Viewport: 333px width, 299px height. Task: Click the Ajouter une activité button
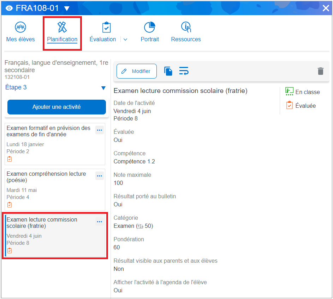tap(57, 107)
